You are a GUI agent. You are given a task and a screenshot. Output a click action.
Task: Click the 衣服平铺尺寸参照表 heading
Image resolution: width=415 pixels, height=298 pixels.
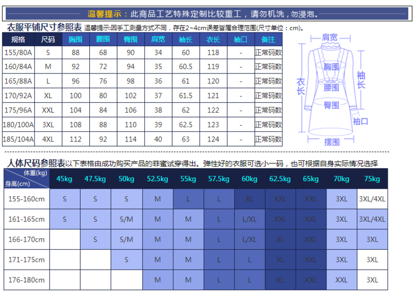click(43, 27)
